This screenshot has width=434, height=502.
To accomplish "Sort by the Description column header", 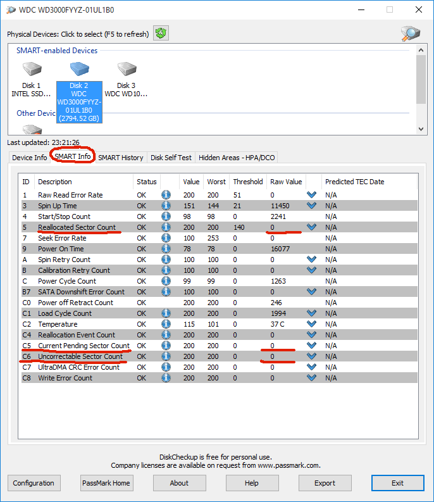I will click(84, 182).
